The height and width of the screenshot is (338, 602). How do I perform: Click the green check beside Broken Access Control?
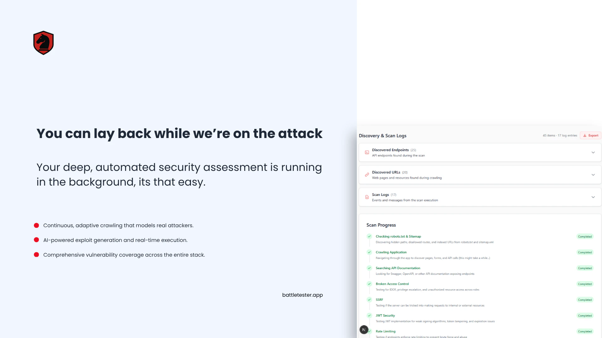coord(369,284)
